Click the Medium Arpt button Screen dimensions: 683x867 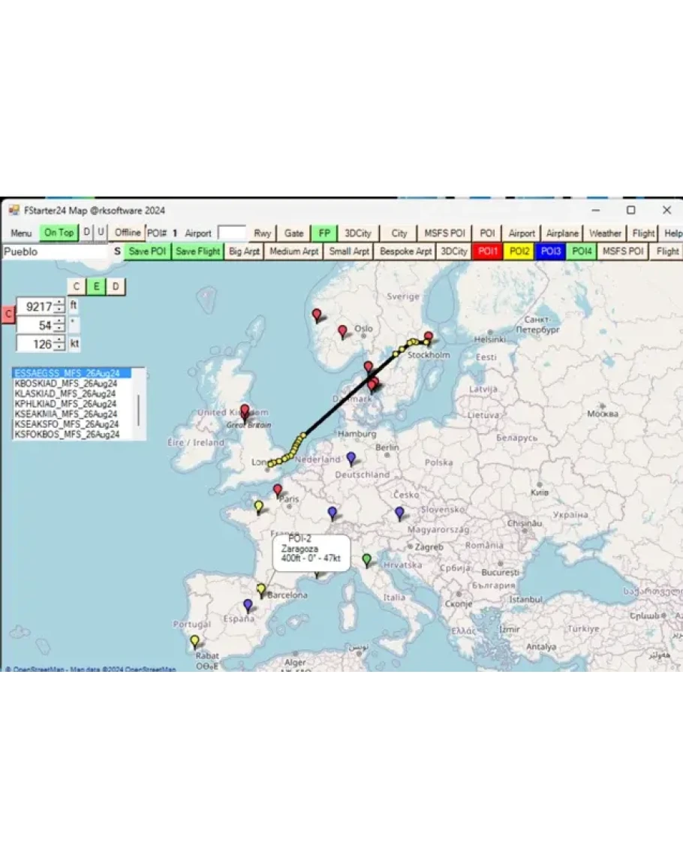pyautogui.click(x=294, y=251)
